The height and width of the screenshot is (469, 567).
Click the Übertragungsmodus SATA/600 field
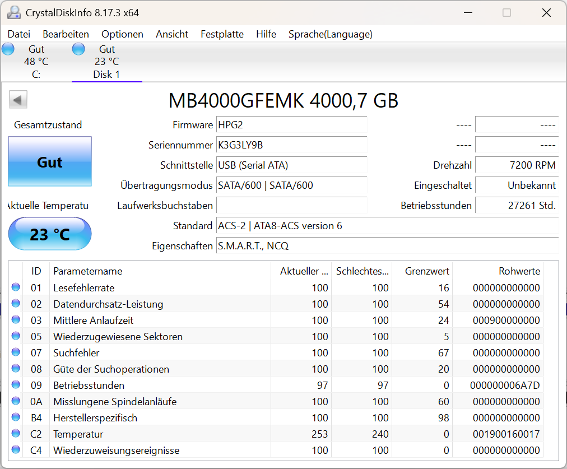point(292,185)
